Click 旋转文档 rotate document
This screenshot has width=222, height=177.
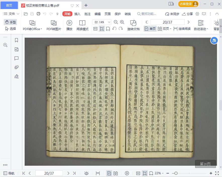(x=133, y=25)
